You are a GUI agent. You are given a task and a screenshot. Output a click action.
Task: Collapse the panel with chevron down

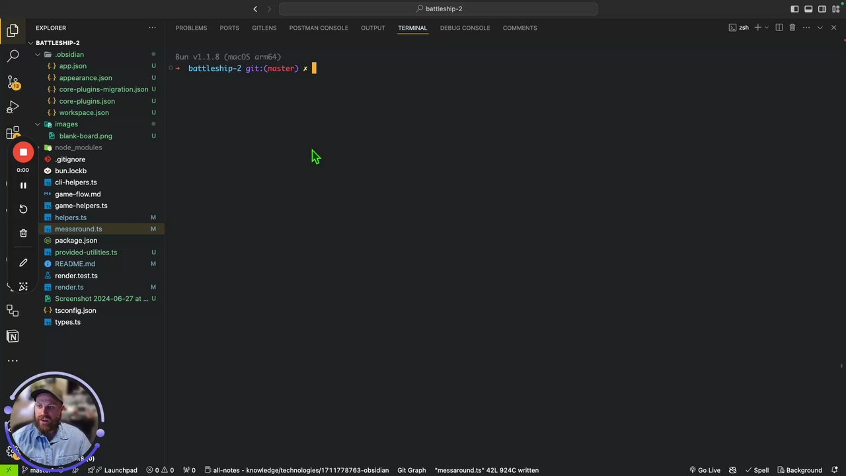(x=820, y=28)
